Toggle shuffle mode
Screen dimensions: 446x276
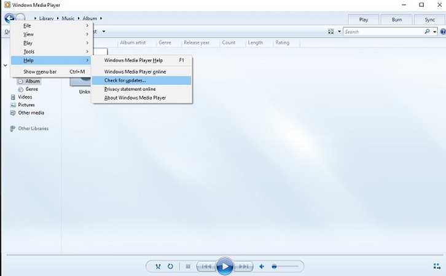(x=158, y=266)
